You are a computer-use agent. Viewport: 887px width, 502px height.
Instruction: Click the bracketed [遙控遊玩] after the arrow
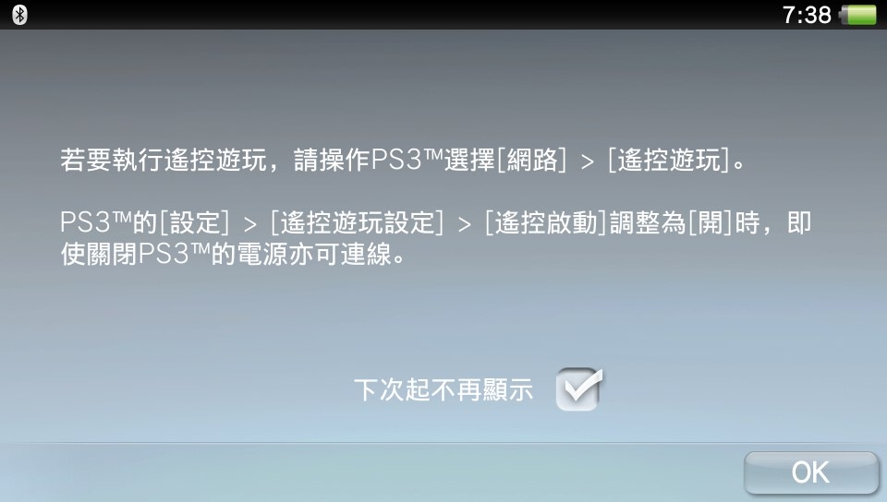669,161
